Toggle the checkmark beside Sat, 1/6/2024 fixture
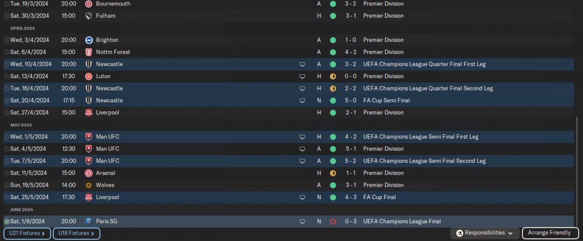This screenshot has width=583, height=241. coord(7,221)
